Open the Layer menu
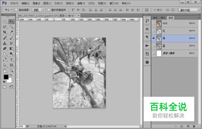Image resolution: width=202 pixels, height=129 pixels. 47,3
